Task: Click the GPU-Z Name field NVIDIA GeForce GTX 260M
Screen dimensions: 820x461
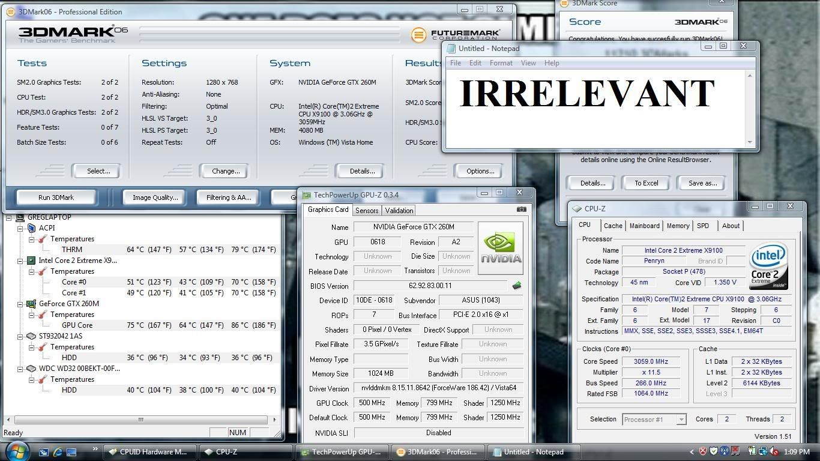Action: coord(414,227)
